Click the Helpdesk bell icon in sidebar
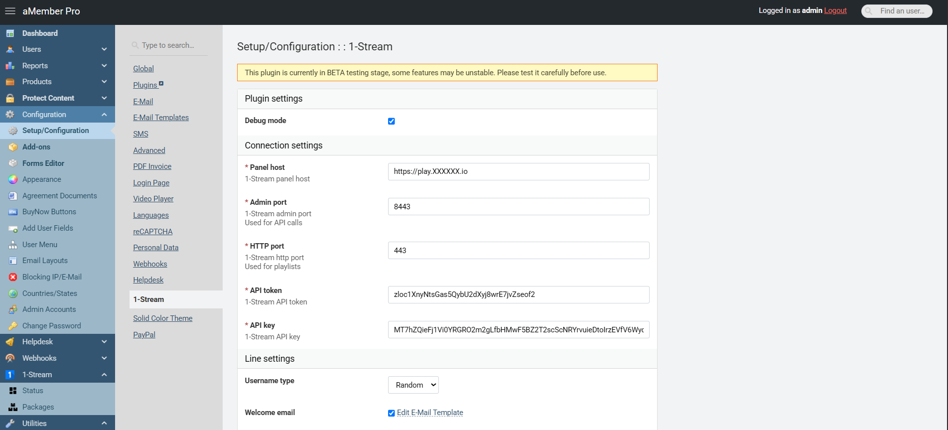The width and height of the screenshot is (948, 430). pos(10,342)
